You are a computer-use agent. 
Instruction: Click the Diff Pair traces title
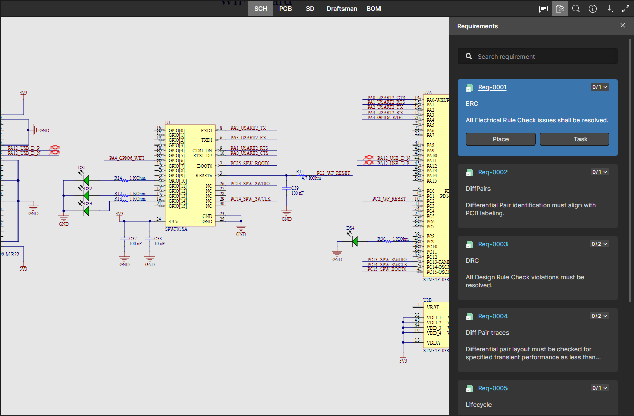[487, 333]
